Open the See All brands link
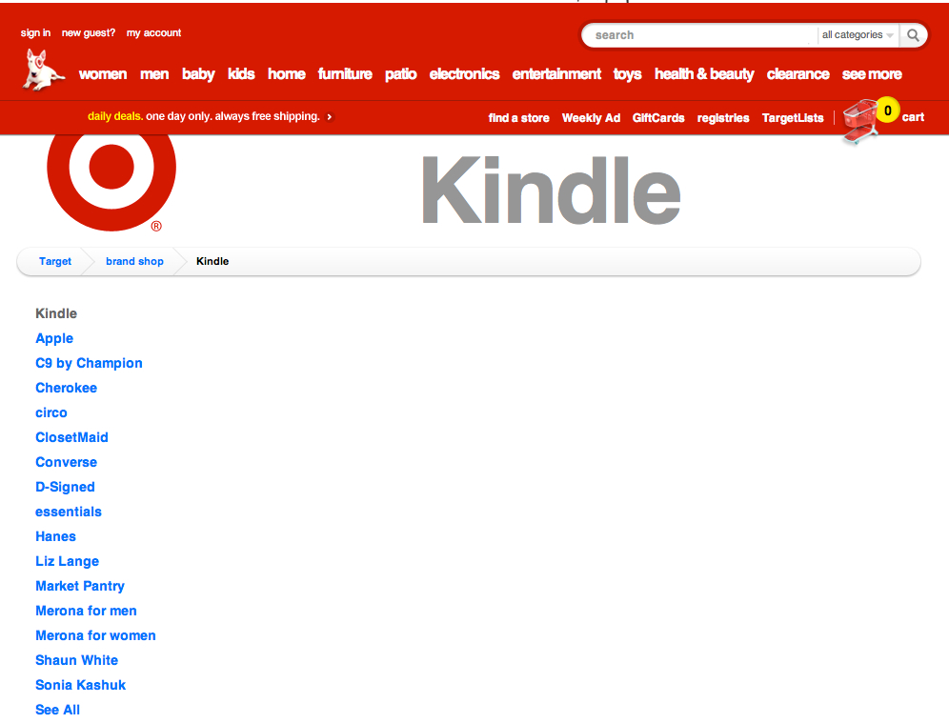 [57, 710]
